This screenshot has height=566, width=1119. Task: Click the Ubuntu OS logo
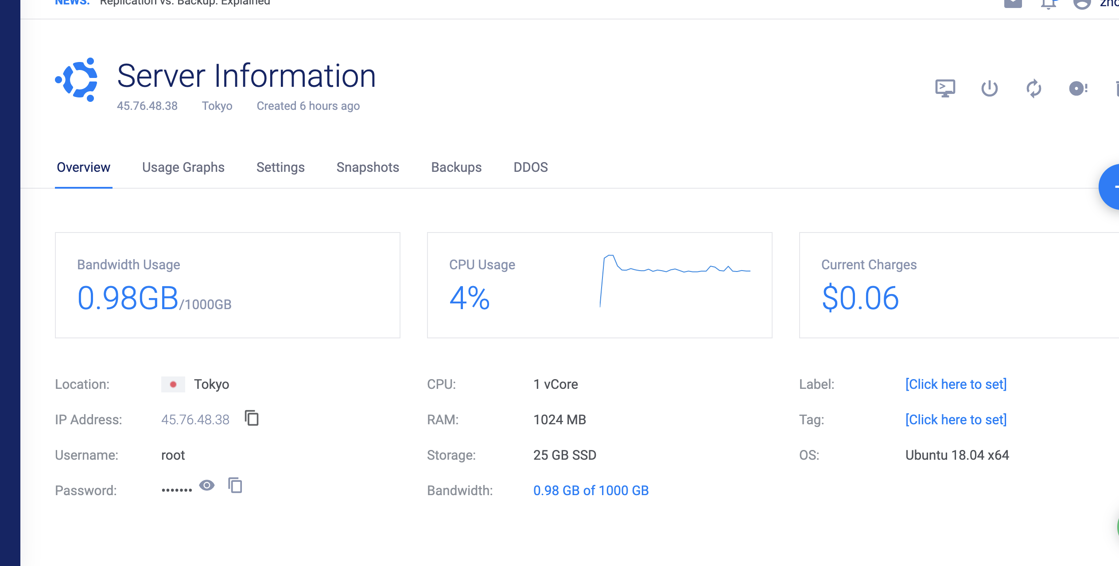click(x=77, y=80)
